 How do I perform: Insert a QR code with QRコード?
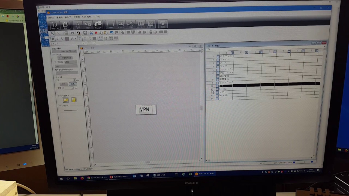tap(151, 24)
